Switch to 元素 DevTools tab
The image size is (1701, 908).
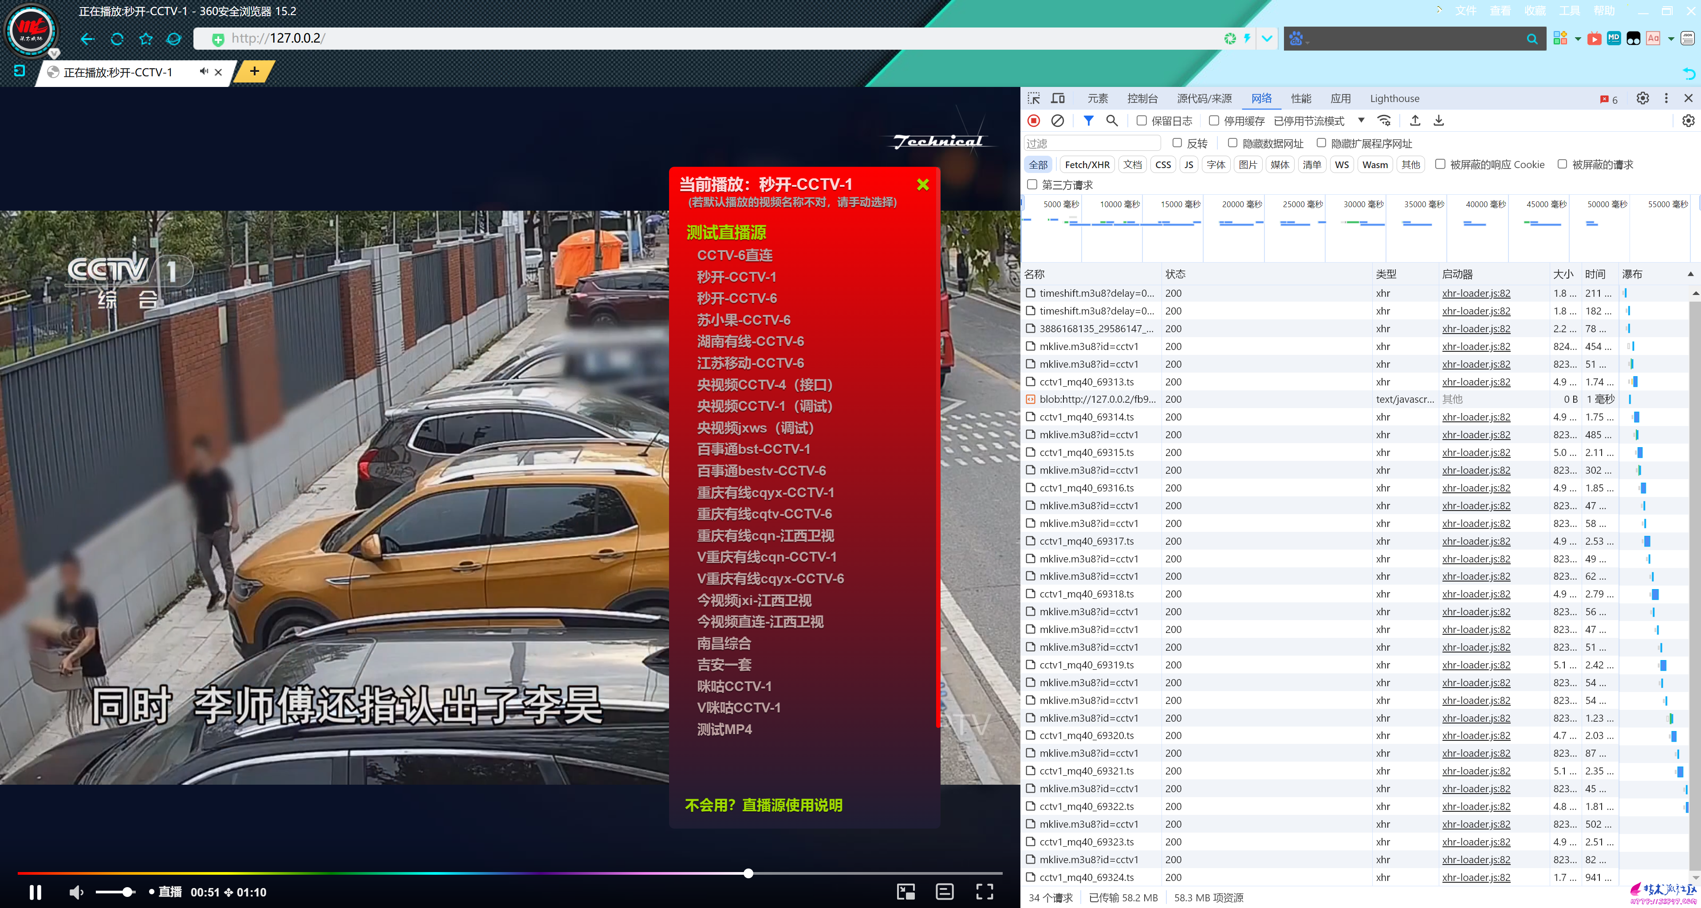tap(1098, 98)
